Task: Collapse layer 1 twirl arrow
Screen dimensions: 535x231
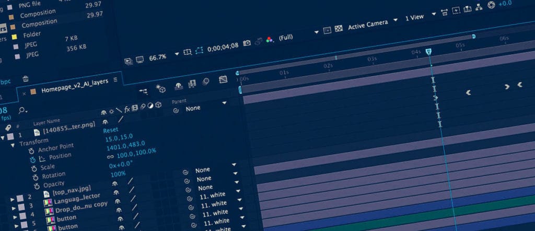Action: [3, 138]
